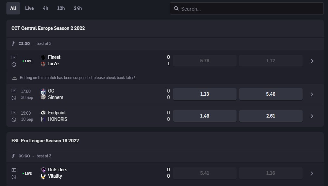Click the OG team logo icon
Image resolution: width=328 pixels, height=186 pixels.
[x=43, y=91]
